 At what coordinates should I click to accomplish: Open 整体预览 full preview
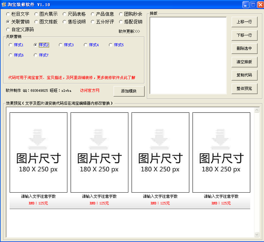coord(244,88)
